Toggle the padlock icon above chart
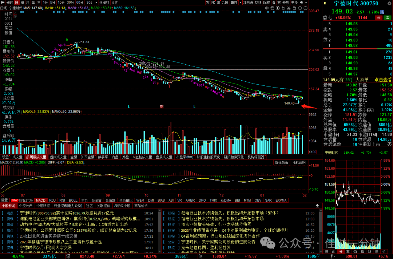Viewport: 393px width, 259px height. tap(294, 8)
